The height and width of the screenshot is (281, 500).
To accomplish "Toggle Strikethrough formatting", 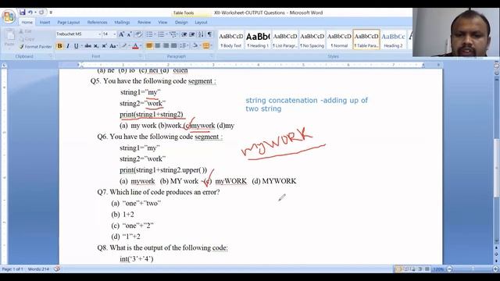I will (88, 46).
